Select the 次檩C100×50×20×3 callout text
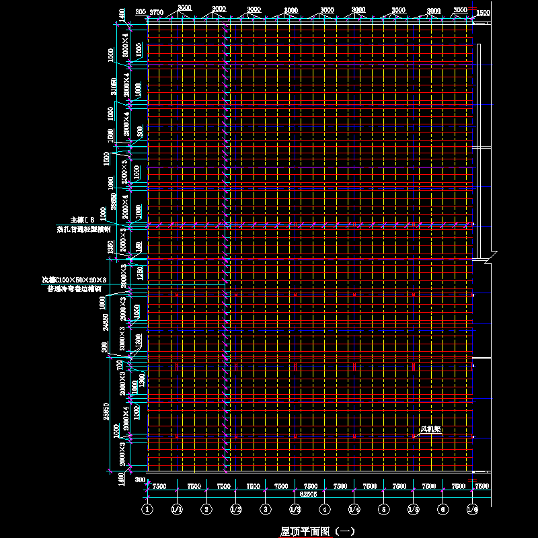The height and width of the screenshot is (538, 538). (74, 279)
